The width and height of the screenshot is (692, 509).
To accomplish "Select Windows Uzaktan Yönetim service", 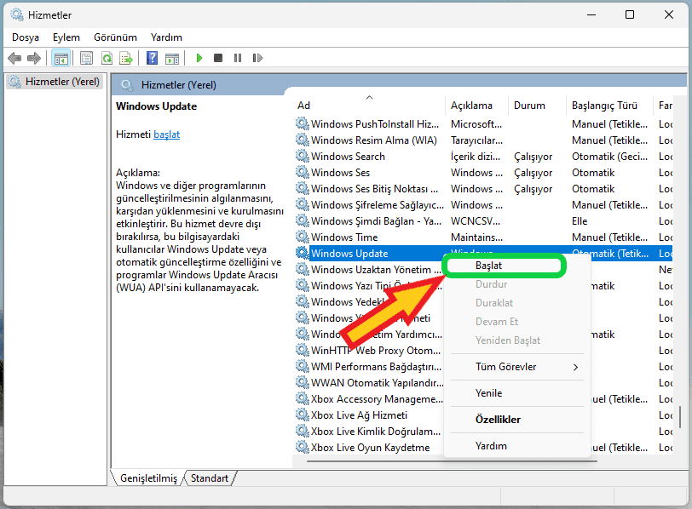I will 376,270.
